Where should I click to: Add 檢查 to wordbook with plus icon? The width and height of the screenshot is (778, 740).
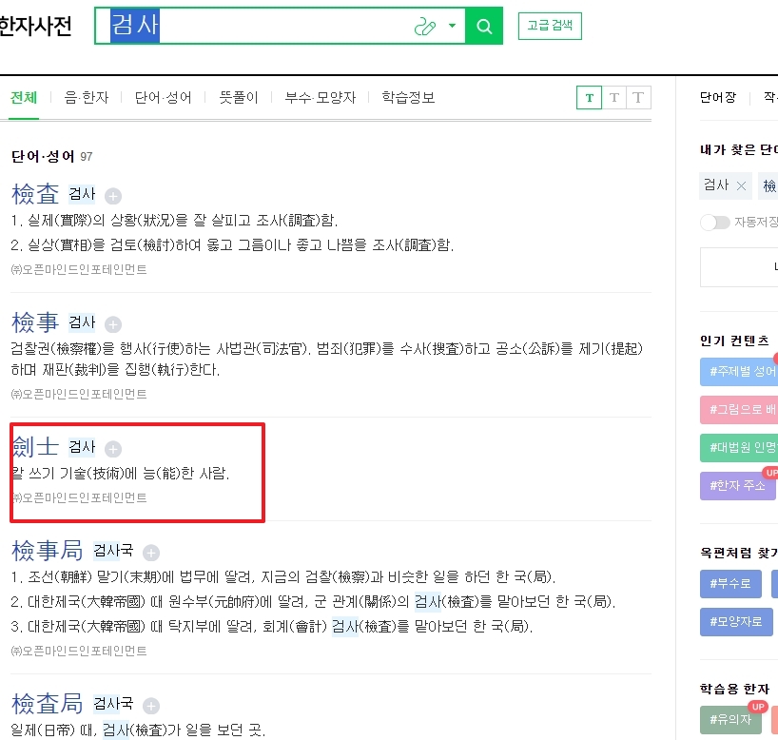click(x=112, y=195)
